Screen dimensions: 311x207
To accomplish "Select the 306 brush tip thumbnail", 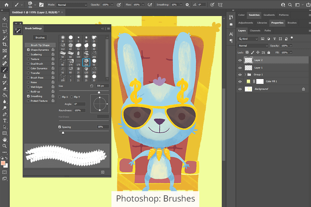I will click(86, 62).
